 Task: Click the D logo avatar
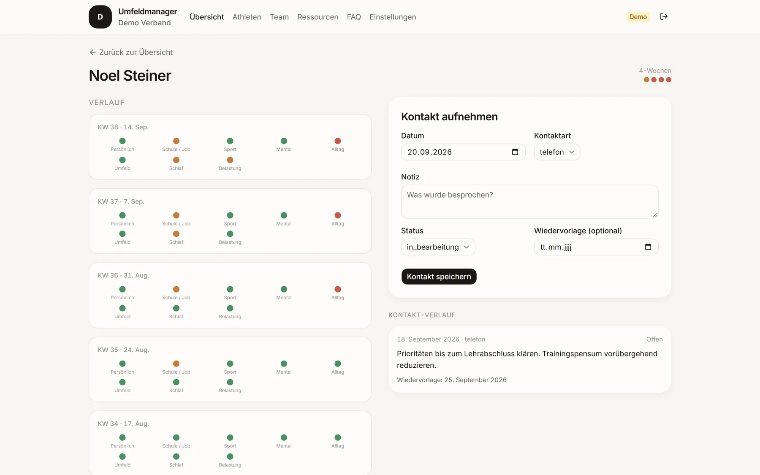pyautogui.click(x=100, y=17)
